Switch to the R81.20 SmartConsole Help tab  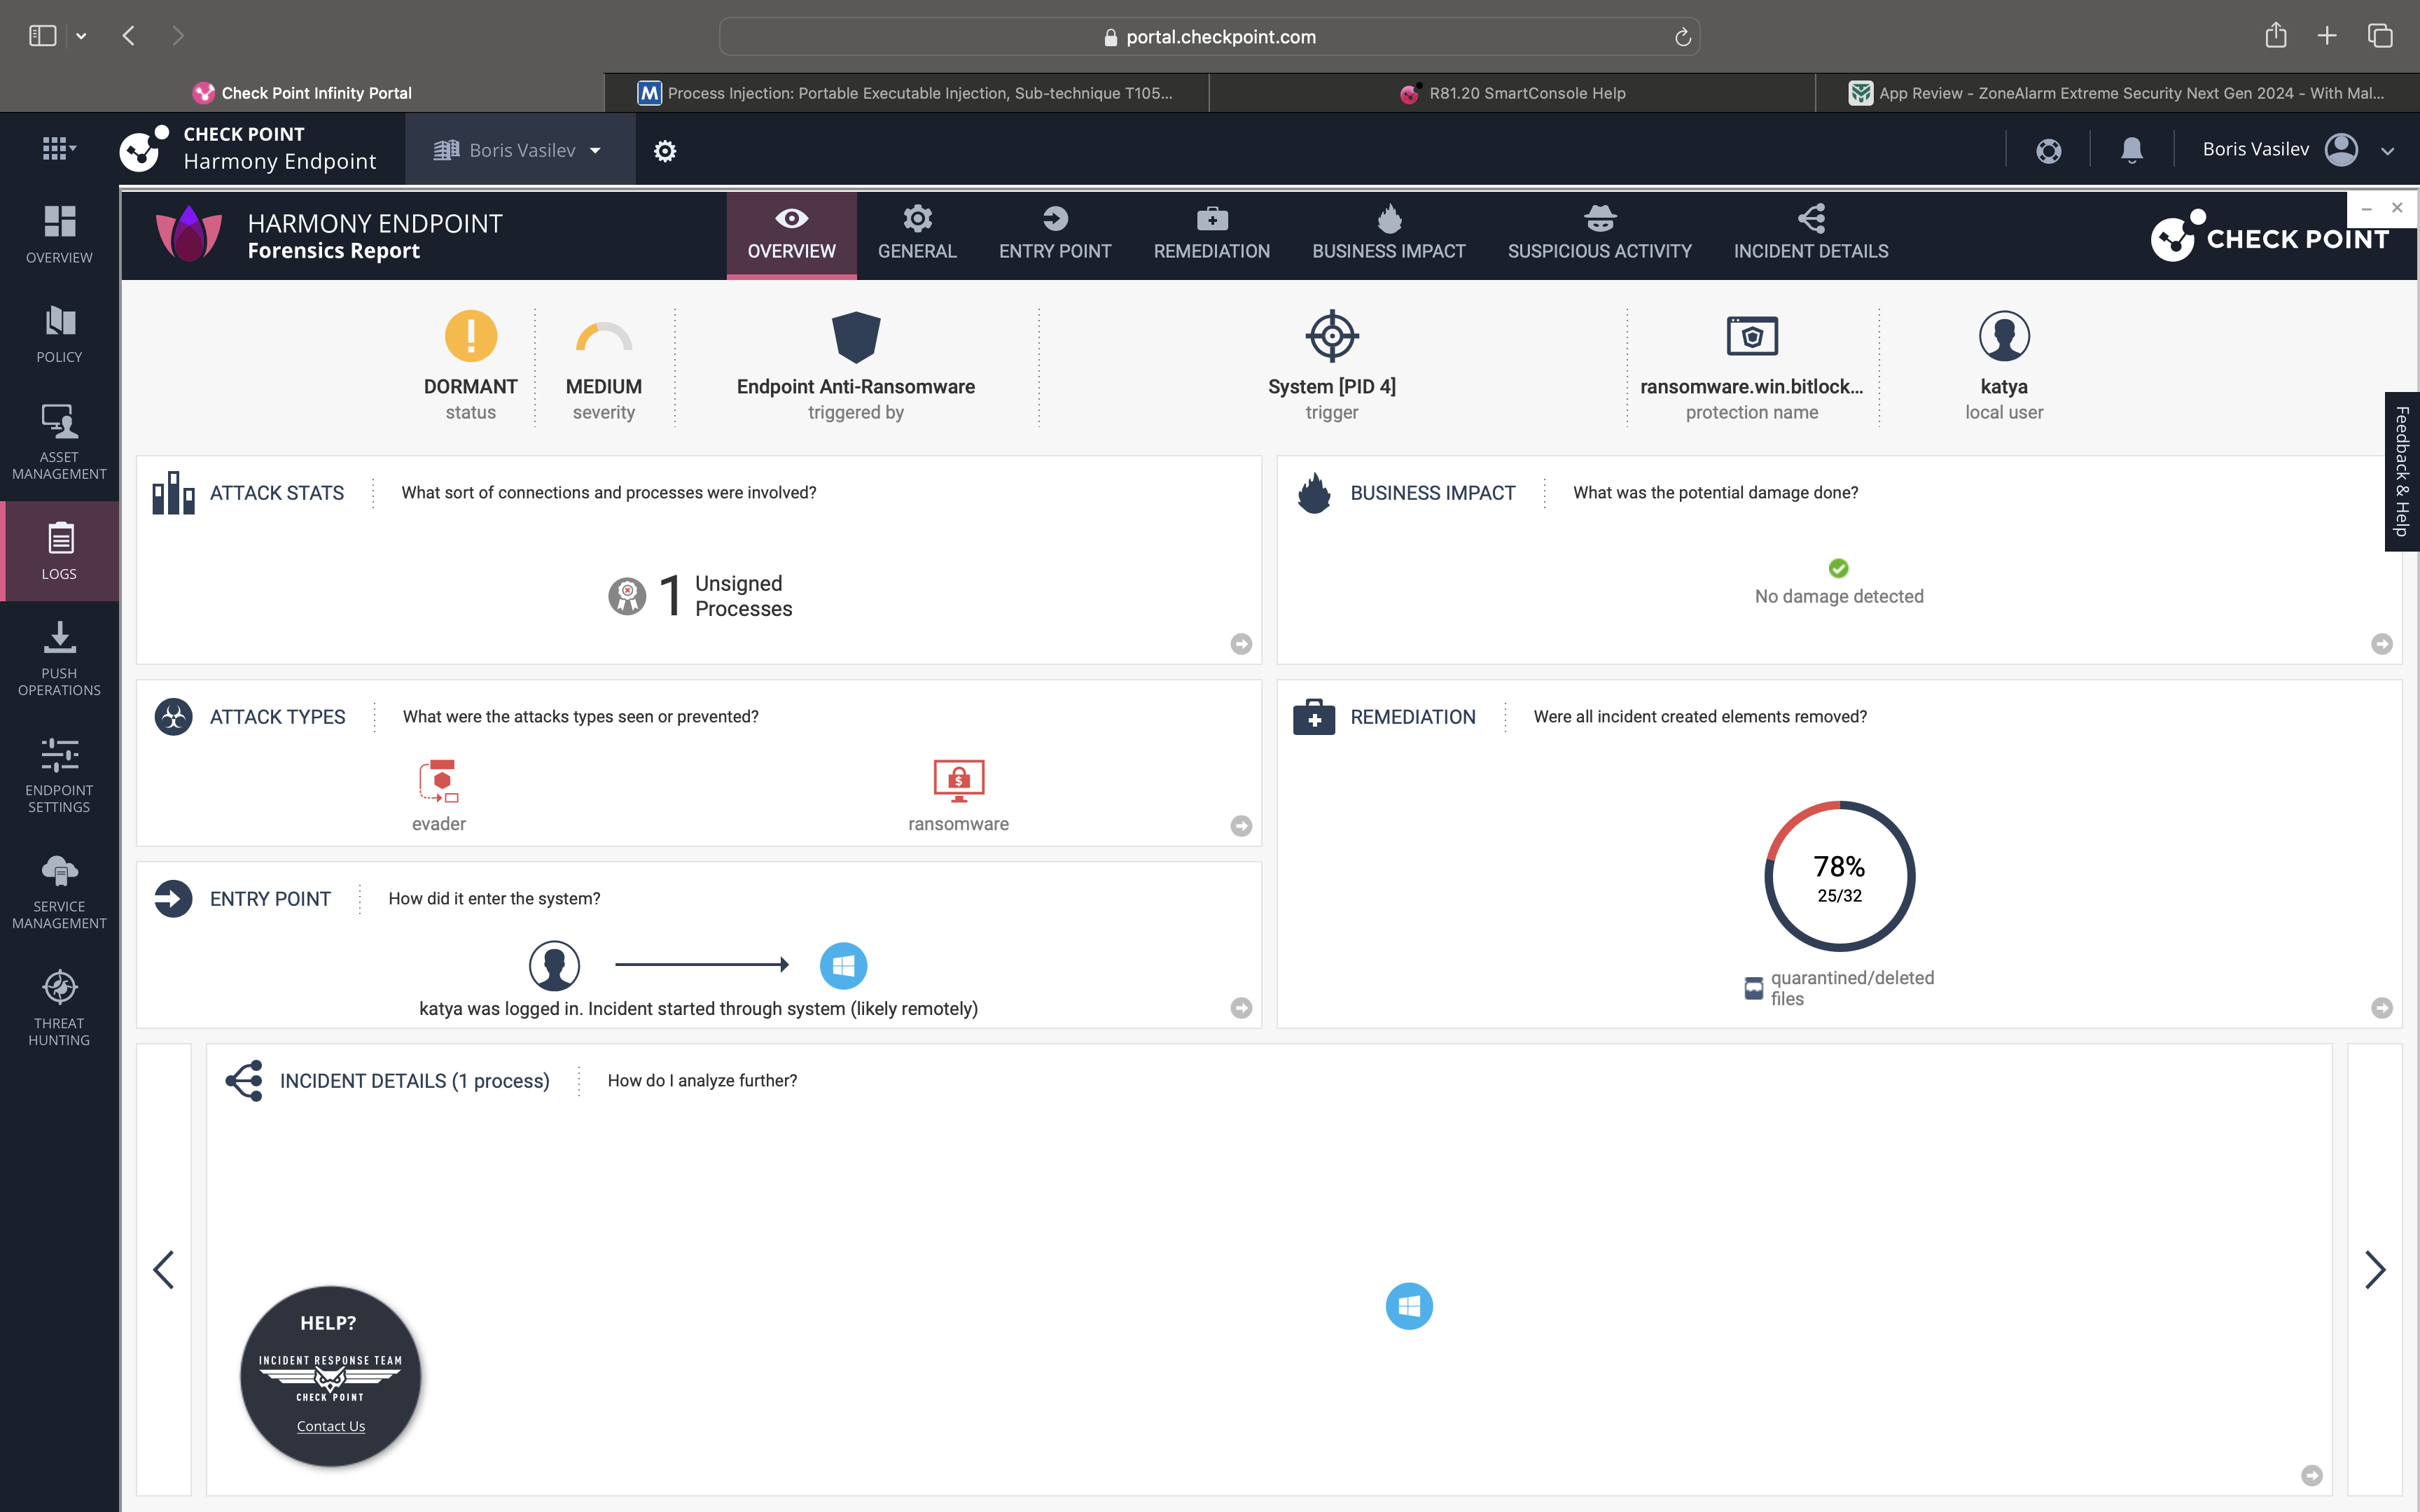[x=1512, y=93]
